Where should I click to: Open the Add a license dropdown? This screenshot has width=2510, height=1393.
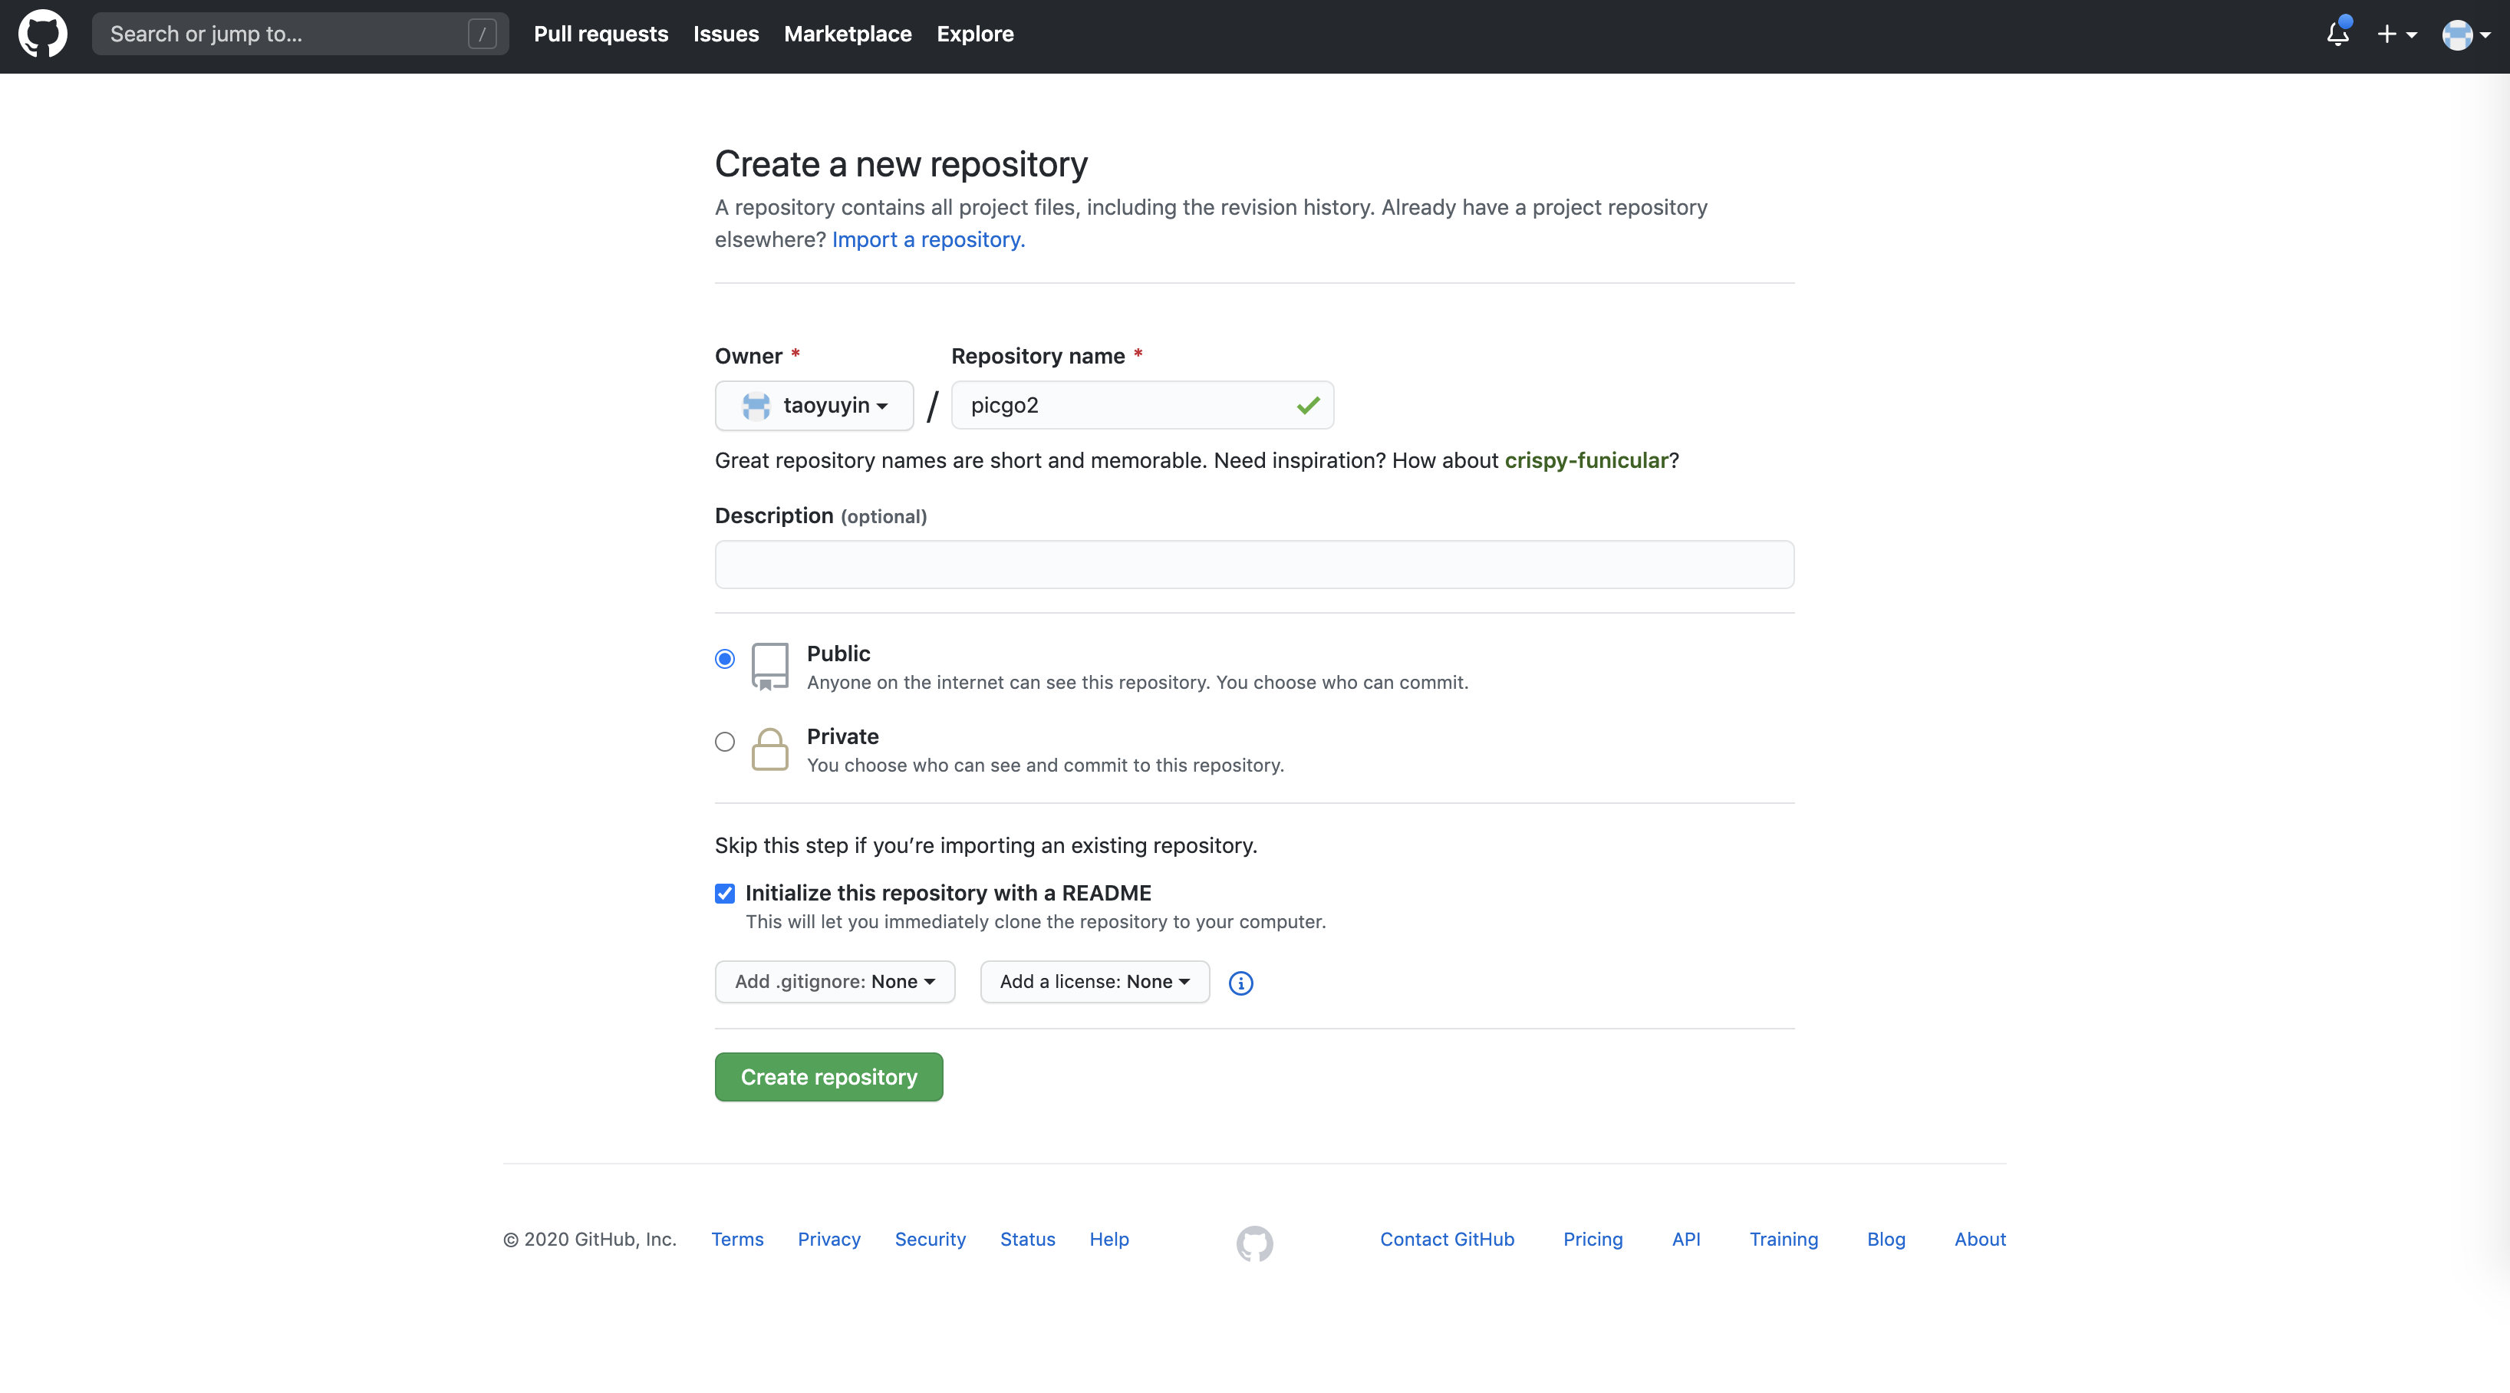pyautogui.click(x=1094, y=982)
